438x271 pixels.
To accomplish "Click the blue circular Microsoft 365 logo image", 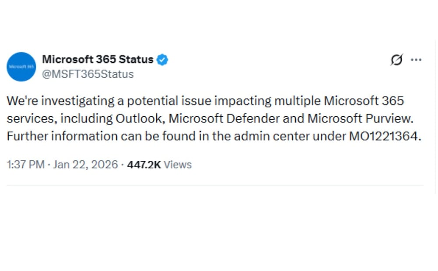I will pyautogui.click(x=21, y=67).
